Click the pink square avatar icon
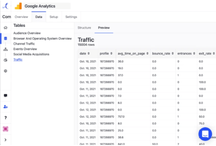216x146 pixels. (x=5, y=129)
